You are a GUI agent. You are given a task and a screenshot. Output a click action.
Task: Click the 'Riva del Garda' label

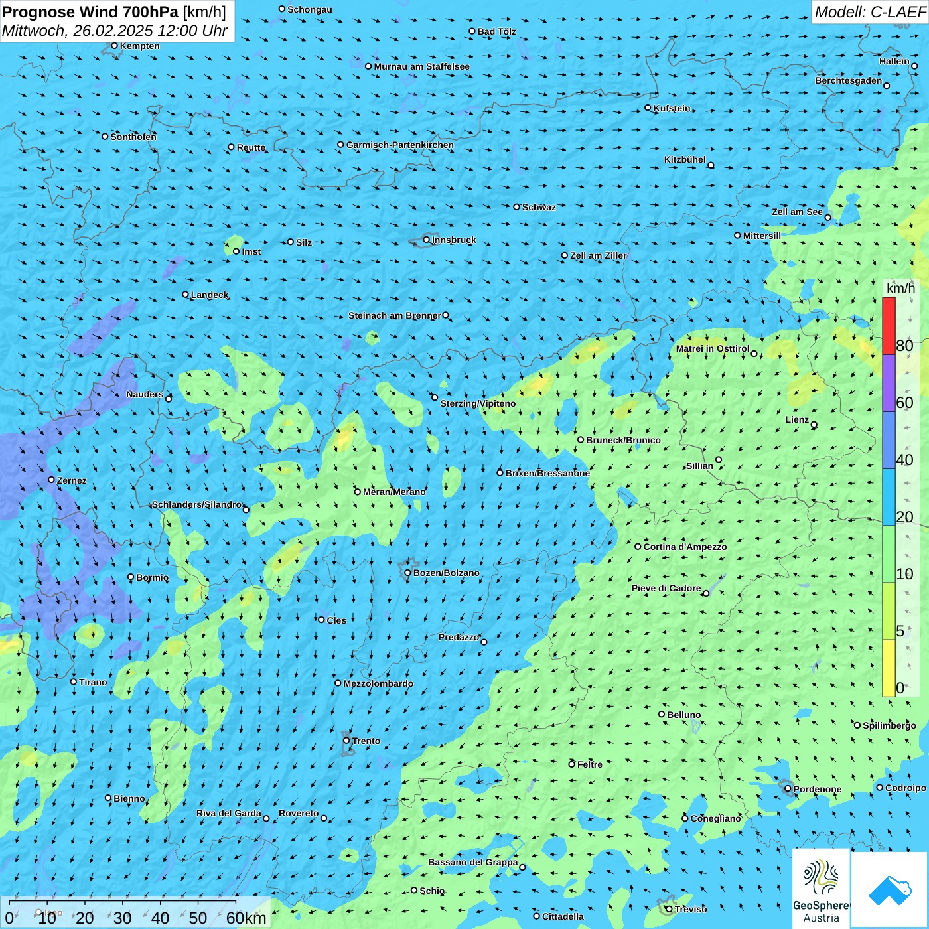229,813
